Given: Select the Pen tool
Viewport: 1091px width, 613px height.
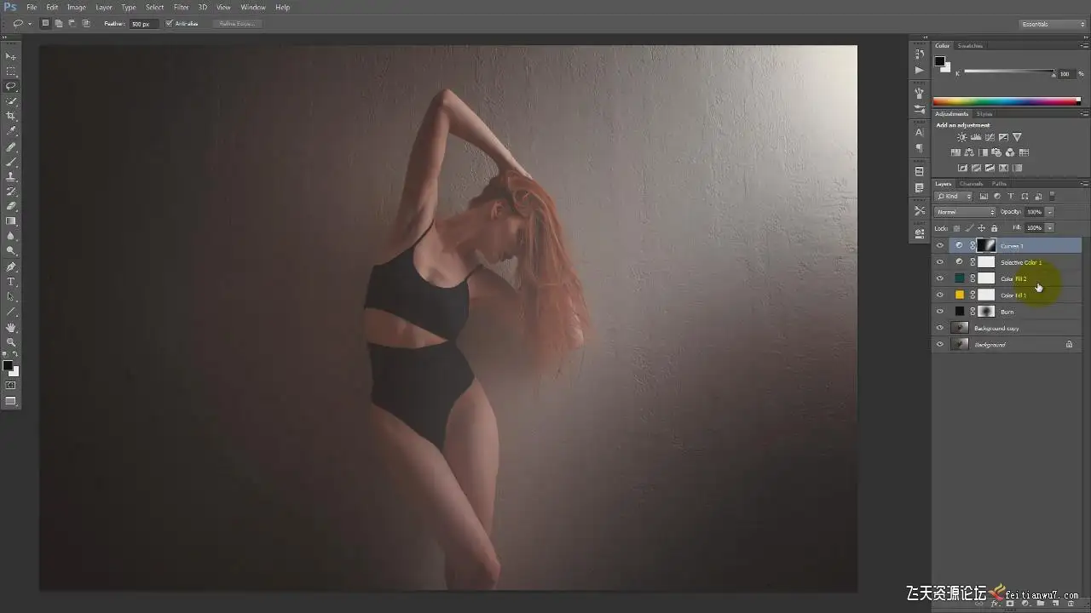Looking at the screenshot, I should click(x=11, y=266).
